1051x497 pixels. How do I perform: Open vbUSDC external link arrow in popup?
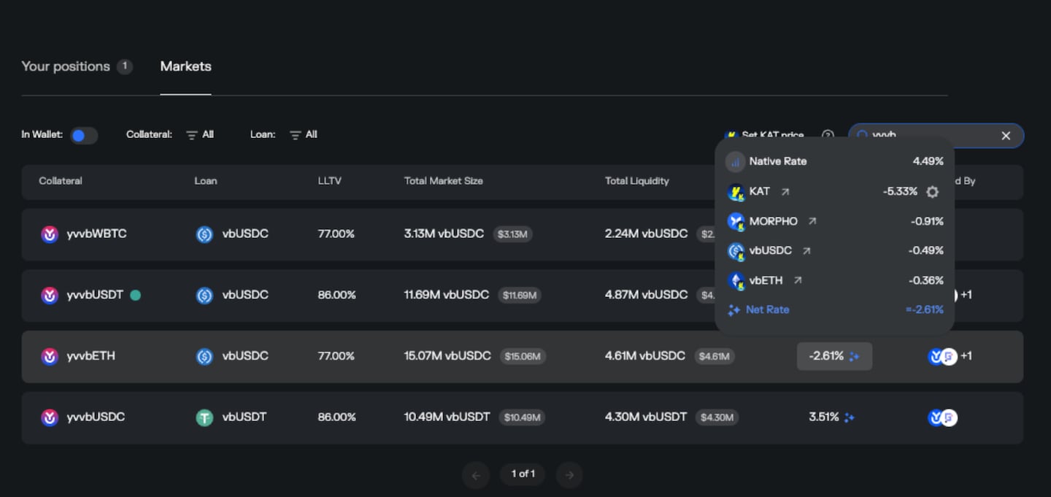(x=806, y=251)
